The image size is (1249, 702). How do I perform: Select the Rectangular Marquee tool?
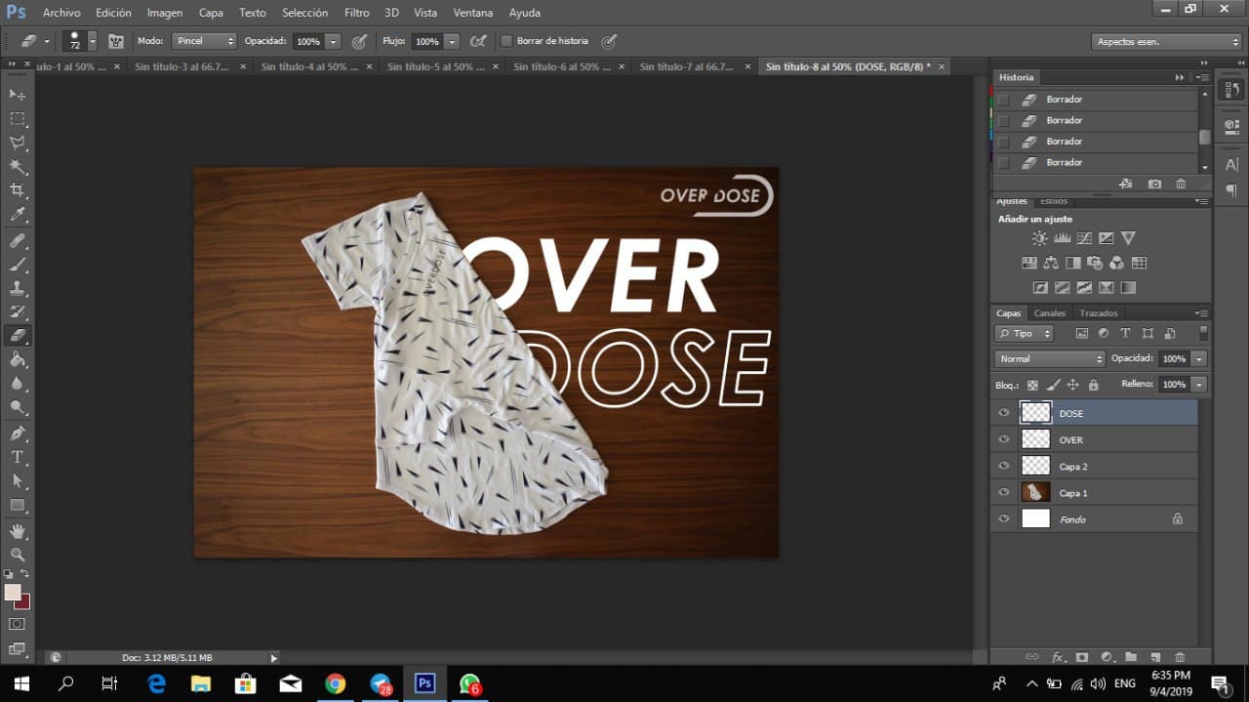[18, 118]
